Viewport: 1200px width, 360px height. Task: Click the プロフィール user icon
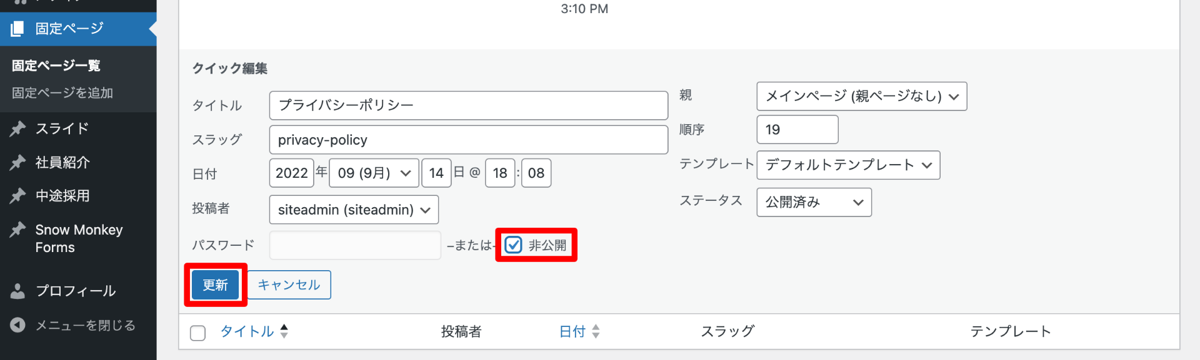17,291
